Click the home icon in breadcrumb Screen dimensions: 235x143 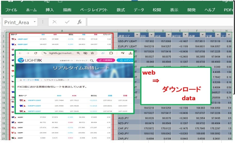(21, 80)
